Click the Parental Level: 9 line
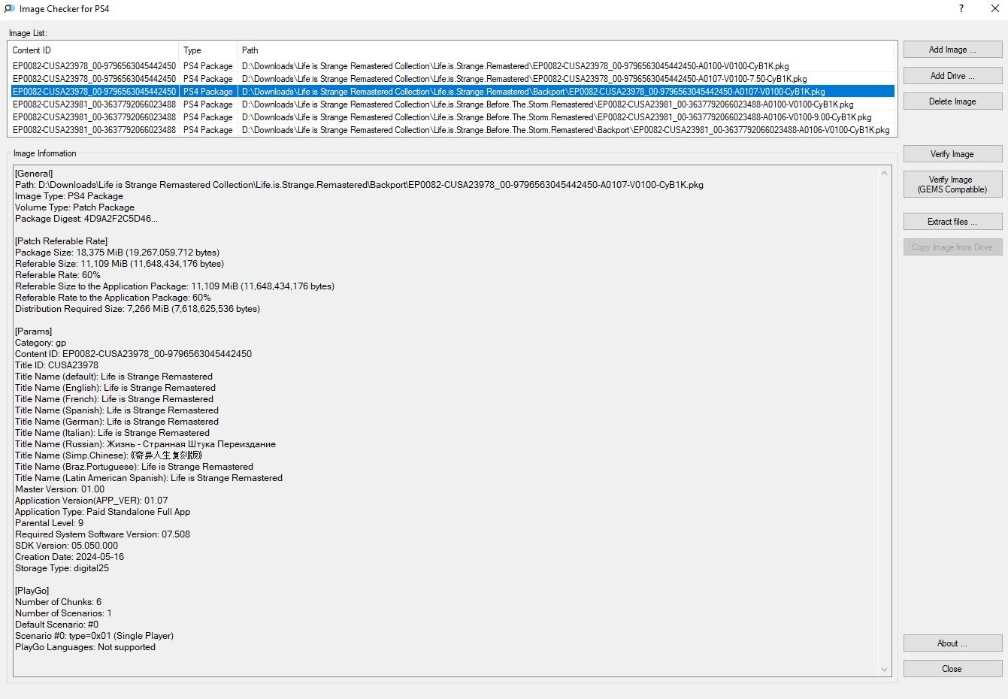 pos(50,523)
